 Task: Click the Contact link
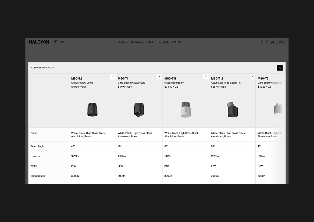[177, 42]
